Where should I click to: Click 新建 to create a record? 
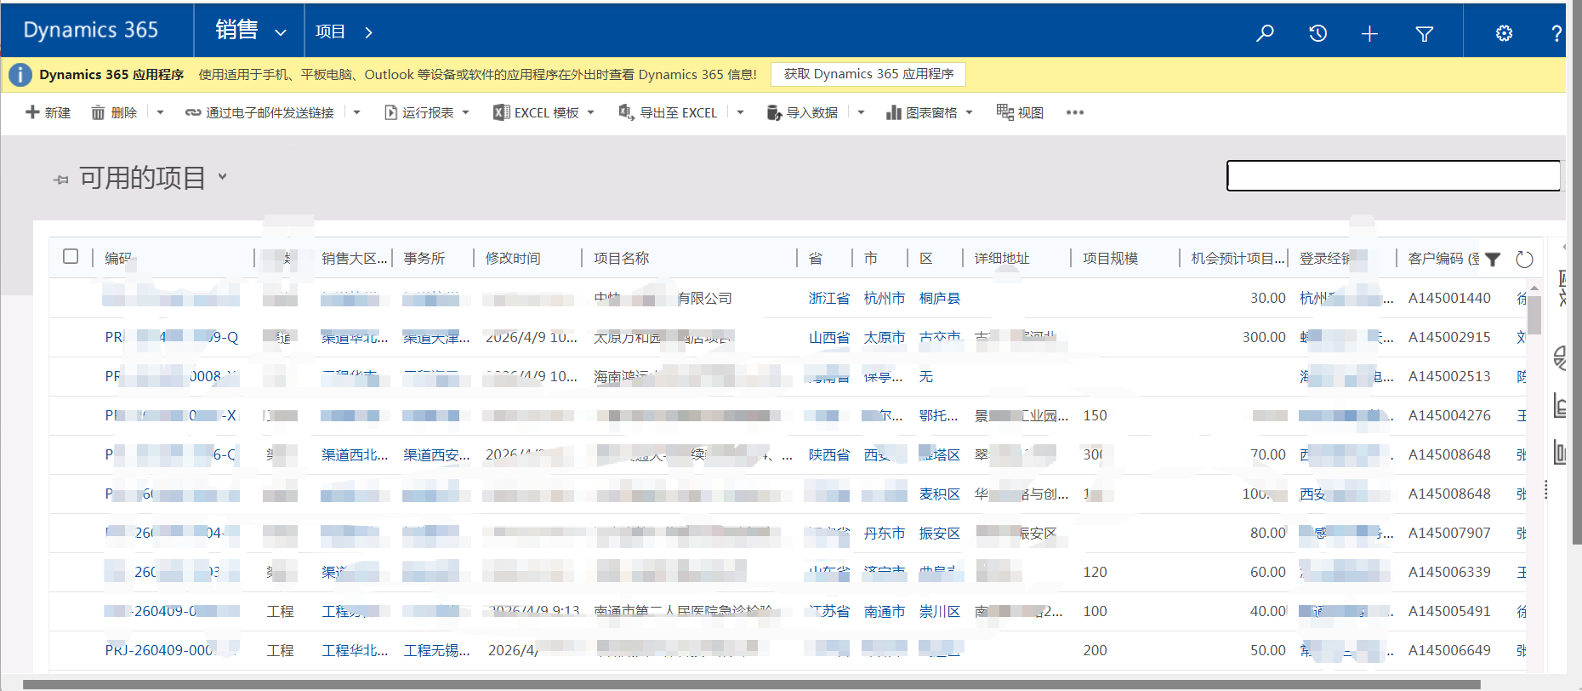(x=48, y=112)
